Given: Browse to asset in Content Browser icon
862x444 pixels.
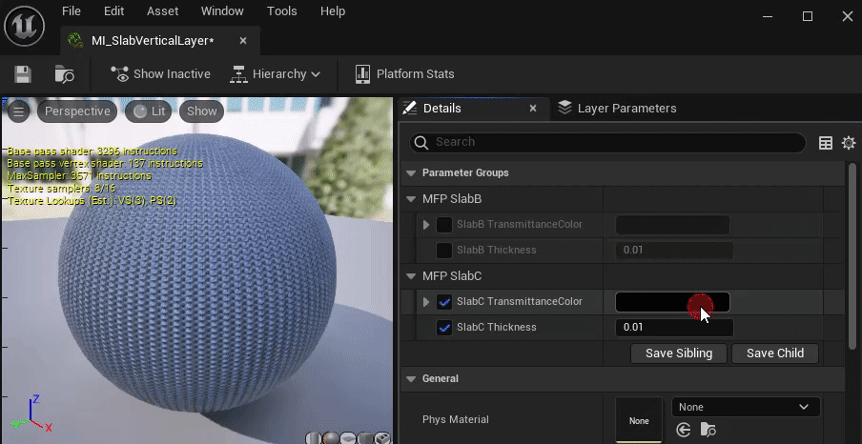Looking at the screenshot, I should [x=64, y=74].
